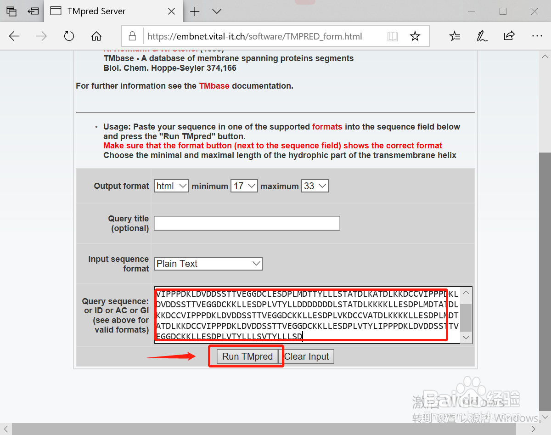Screen dimensions: 551x435
Task: Go forward to next page
Action: [42, 36]
